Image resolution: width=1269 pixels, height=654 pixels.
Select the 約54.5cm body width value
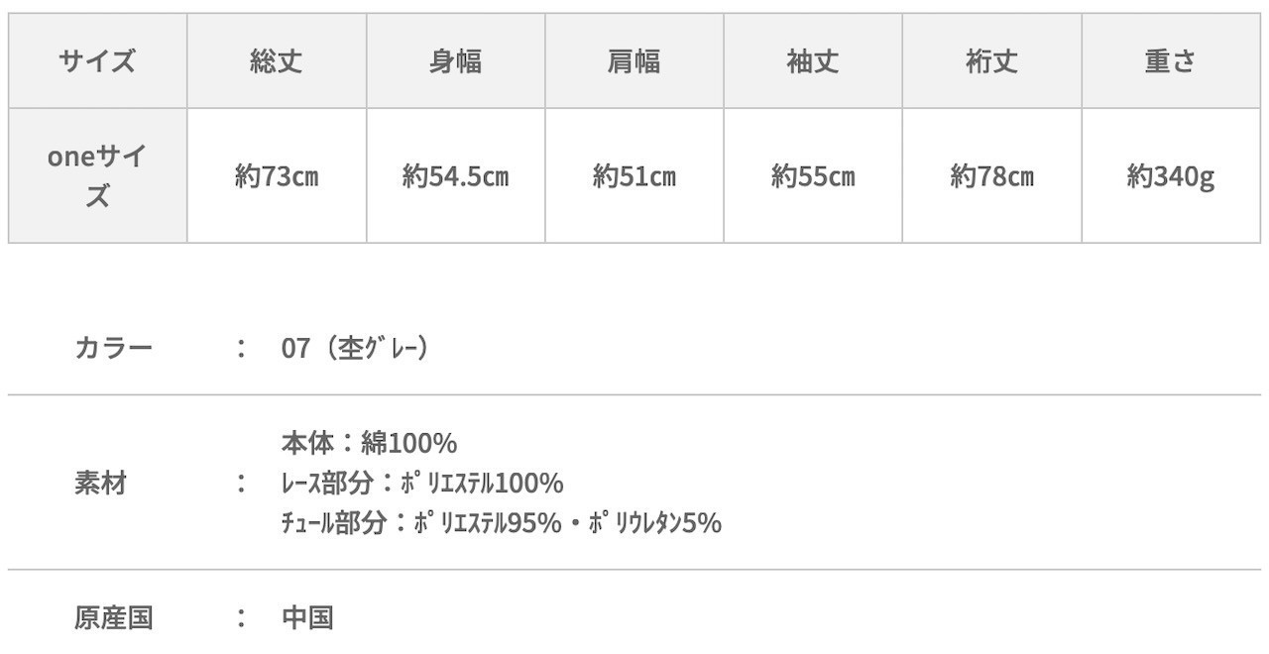click(455, 176)
